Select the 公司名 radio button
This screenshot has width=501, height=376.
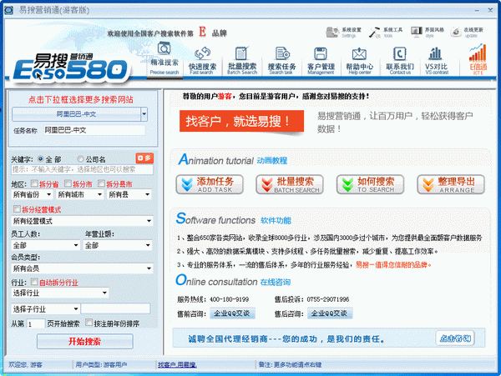coord(80,158)
